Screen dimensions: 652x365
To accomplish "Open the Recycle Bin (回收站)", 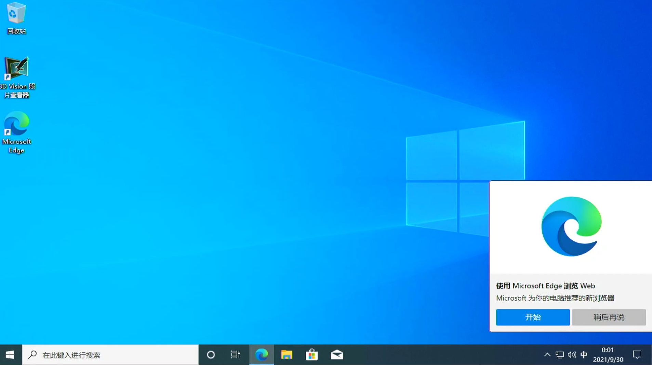I will point(16,16).
